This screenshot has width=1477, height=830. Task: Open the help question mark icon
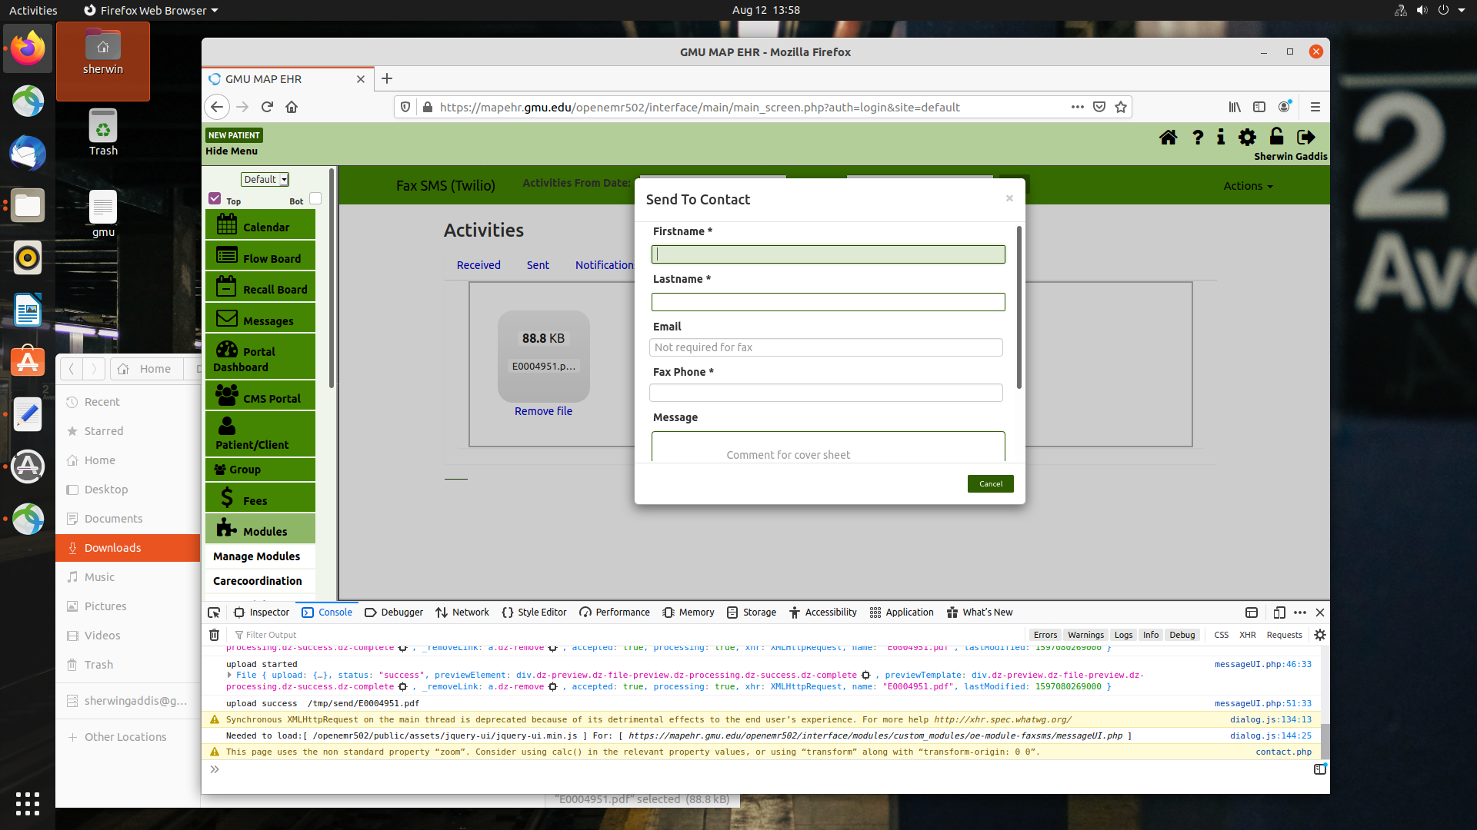[x=1198, y=138]
